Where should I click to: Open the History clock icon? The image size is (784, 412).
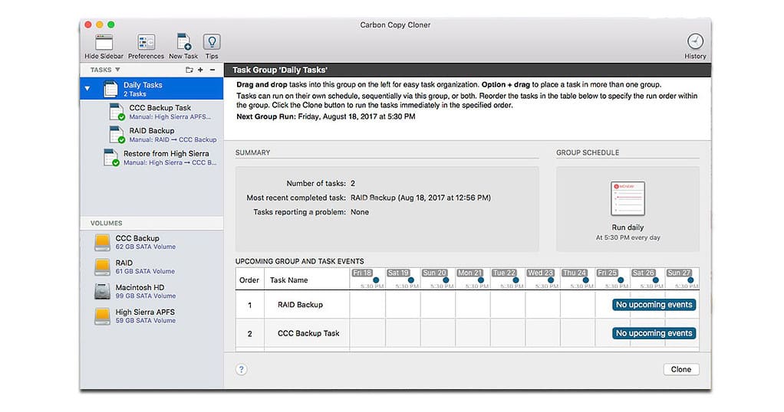(x=694, y=42)
